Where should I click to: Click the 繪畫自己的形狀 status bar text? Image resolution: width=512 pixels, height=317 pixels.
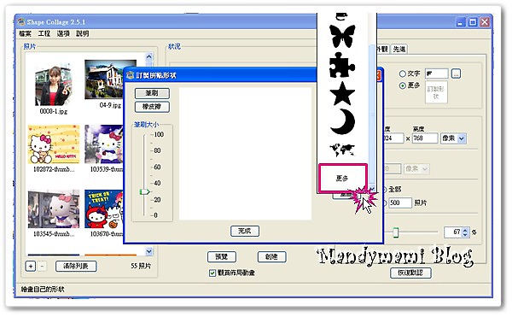[43, 289]
